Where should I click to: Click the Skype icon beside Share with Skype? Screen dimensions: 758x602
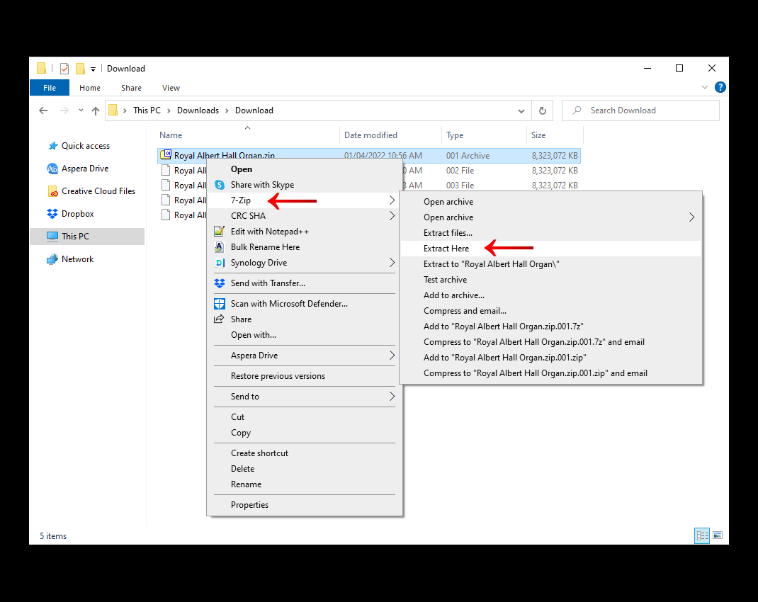tap(220, 185)
